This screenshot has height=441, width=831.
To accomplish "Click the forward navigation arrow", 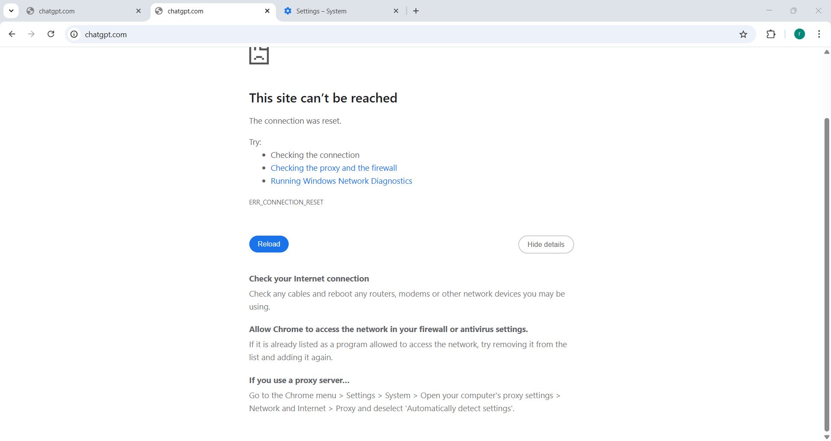I will coord(31,34).
